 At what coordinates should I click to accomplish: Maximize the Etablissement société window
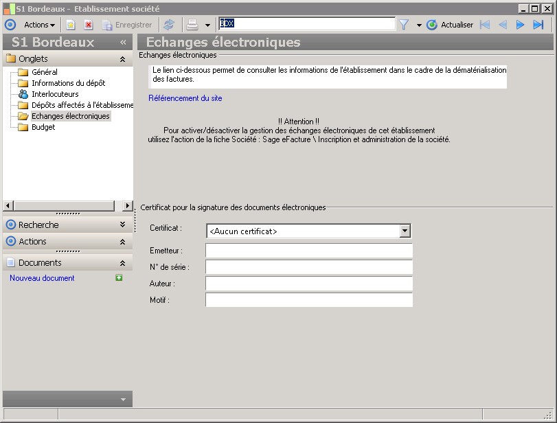point(534,8)
